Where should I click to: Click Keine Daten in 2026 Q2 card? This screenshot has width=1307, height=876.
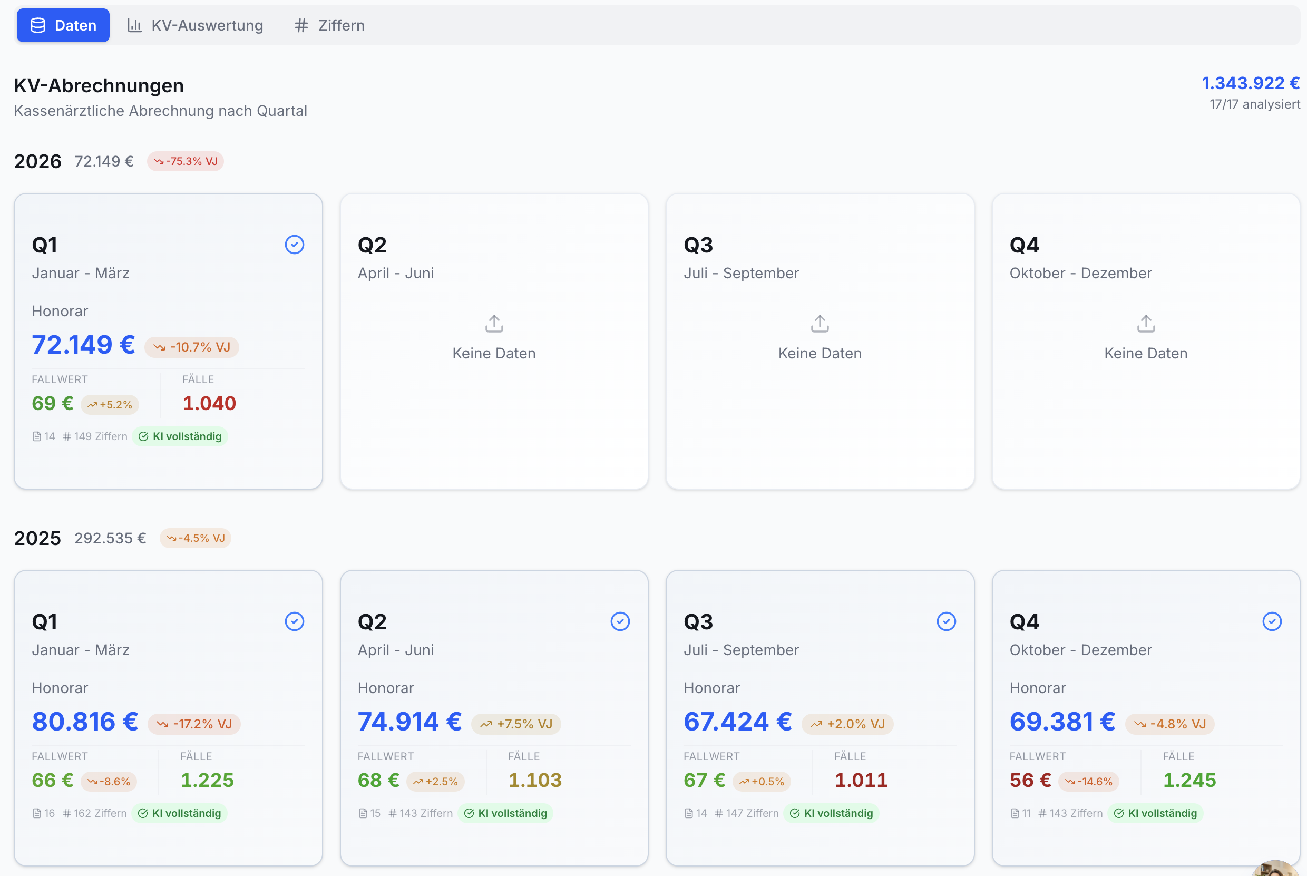tap(494, 353)
